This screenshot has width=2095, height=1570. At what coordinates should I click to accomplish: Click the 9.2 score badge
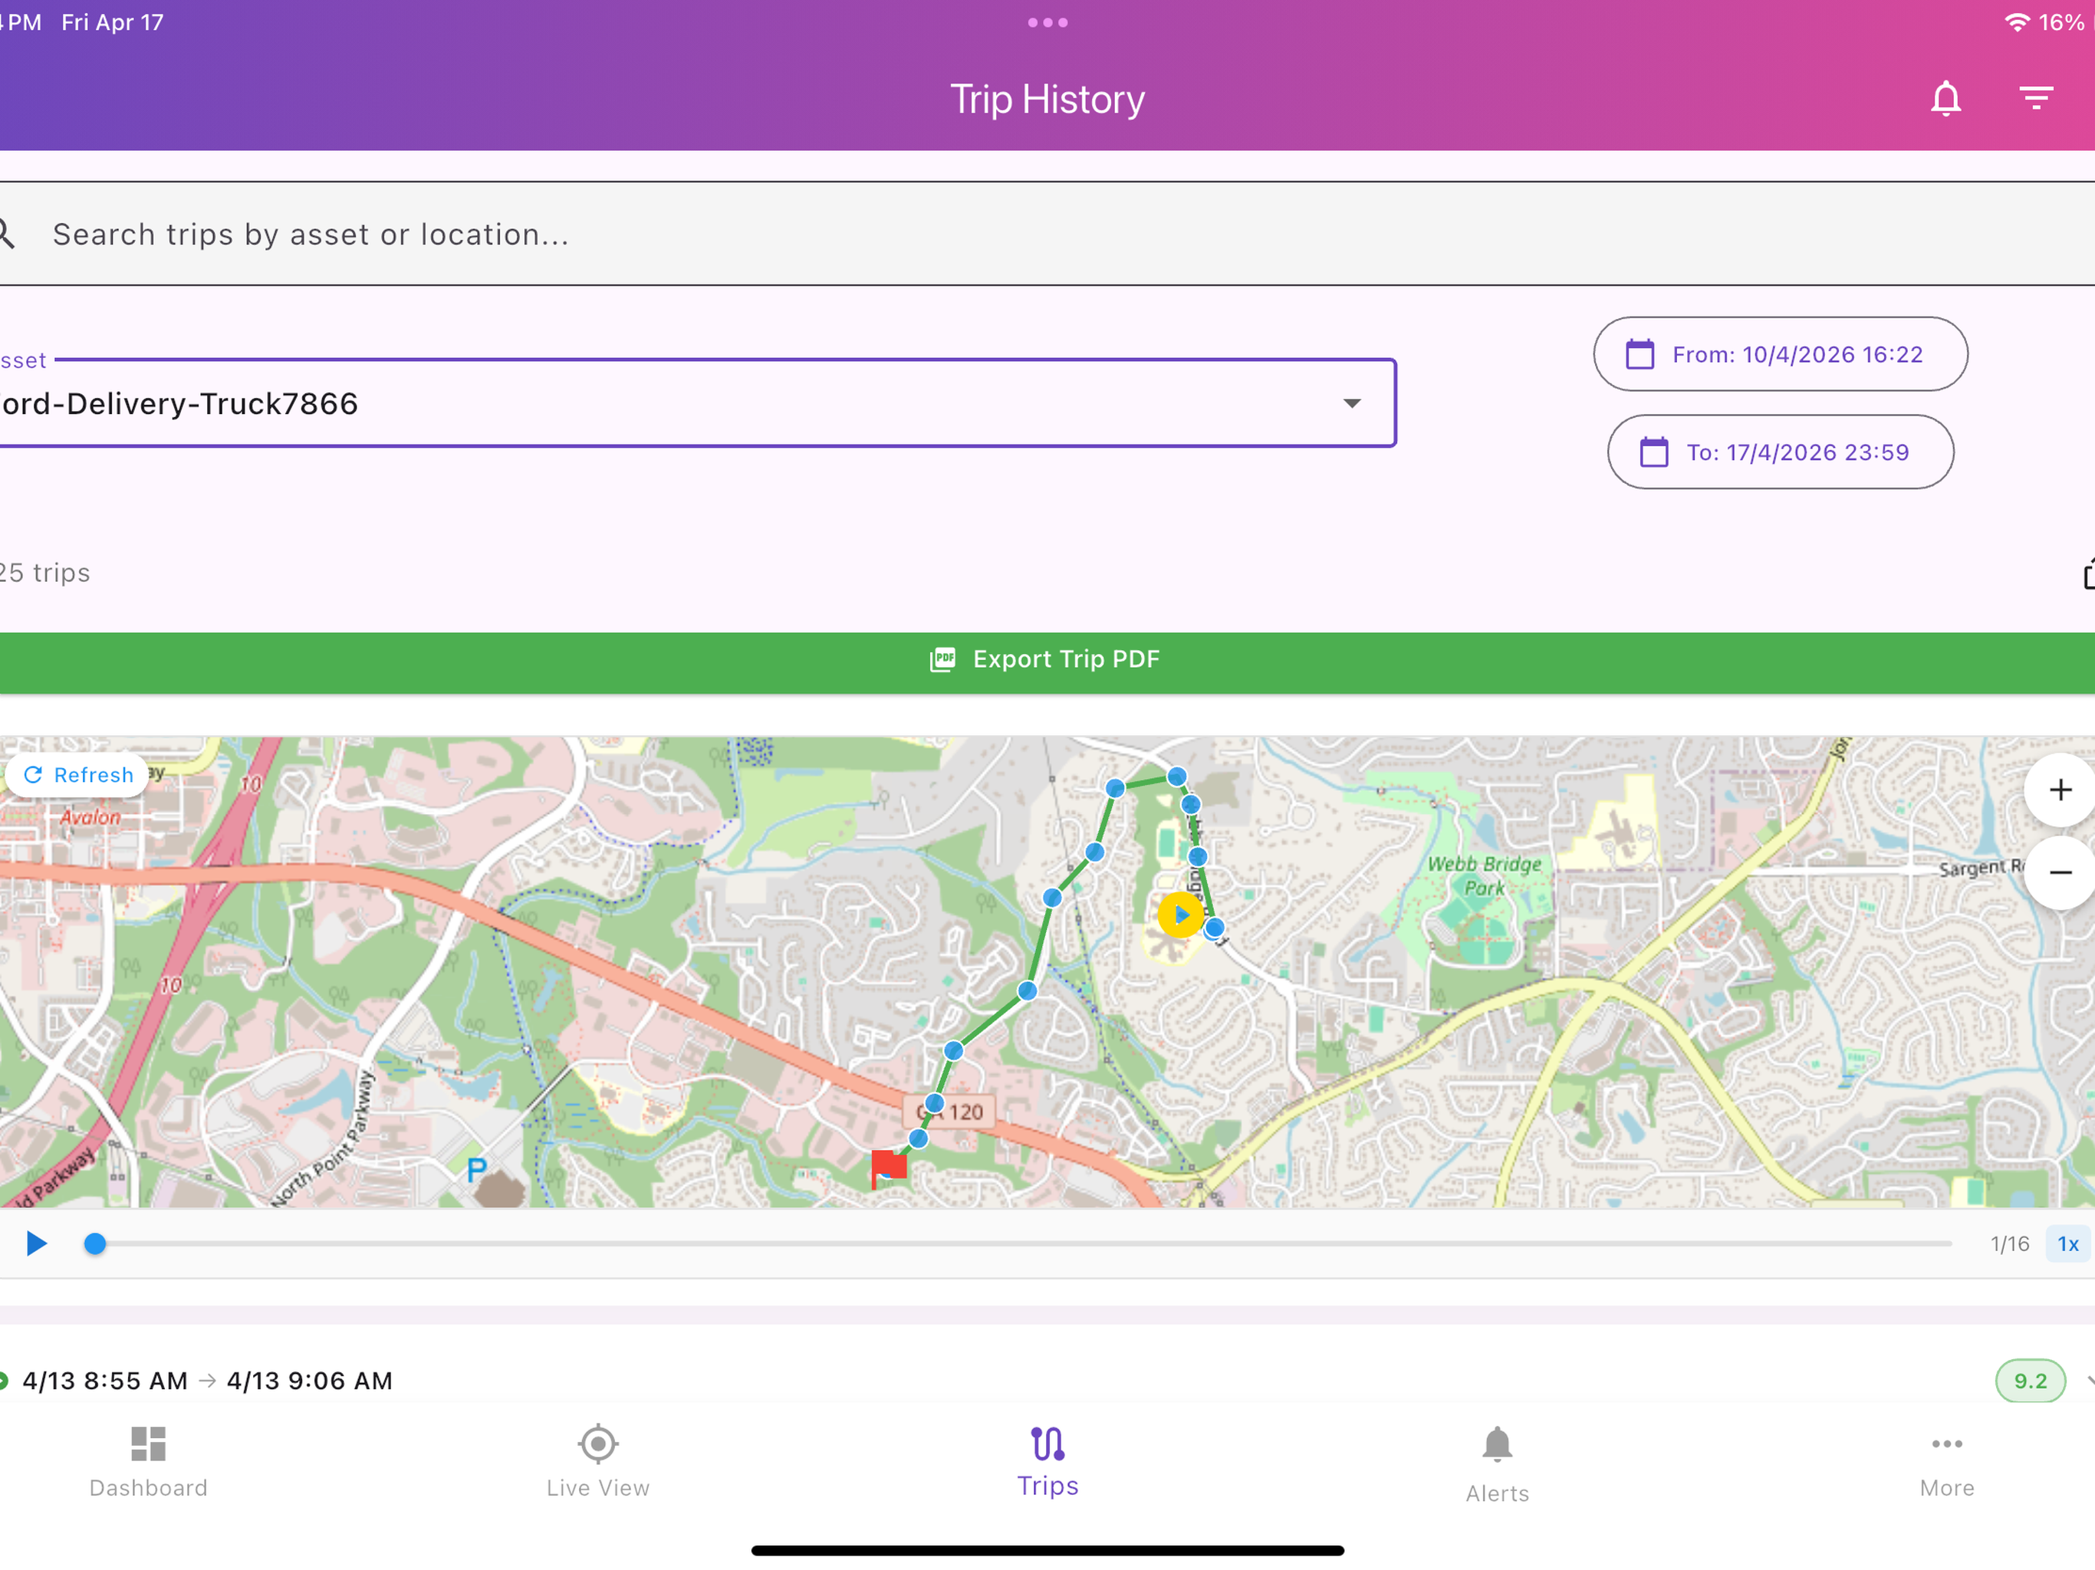coord(2030,1381)
